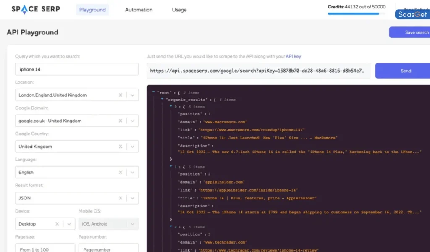The width and height of the screenshot is (430, 252).
Task: Focus the search query field with iphone 14
Action: tap(77, 69)
